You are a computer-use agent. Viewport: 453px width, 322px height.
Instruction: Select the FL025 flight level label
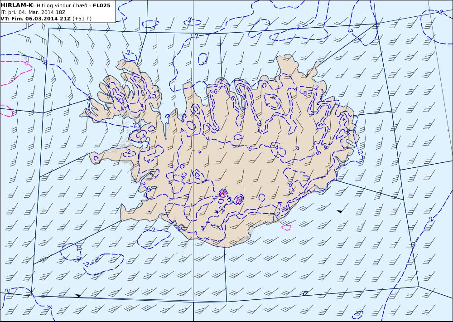click(101, 5)
